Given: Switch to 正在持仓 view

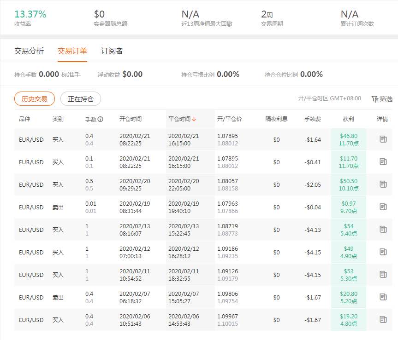Looking at the screenshot, I should (x=80, y=99).
